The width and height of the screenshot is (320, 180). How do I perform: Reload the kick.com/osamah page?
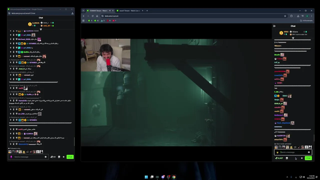[92, 16]
